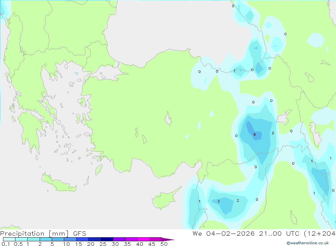Image resolution: width=336 pixels, height=246 pixels.
Task: Click the "0.1" legend scale label
Action: pyautogui.click(x=6, y=244)
